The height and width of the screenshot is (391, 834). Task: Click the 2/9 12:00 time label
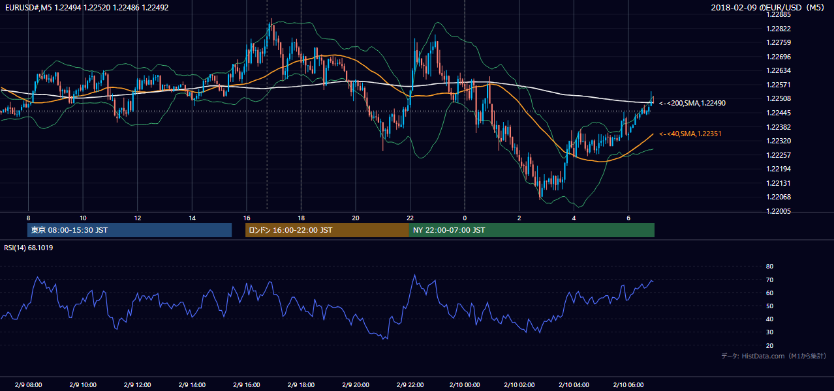point(137,384)
